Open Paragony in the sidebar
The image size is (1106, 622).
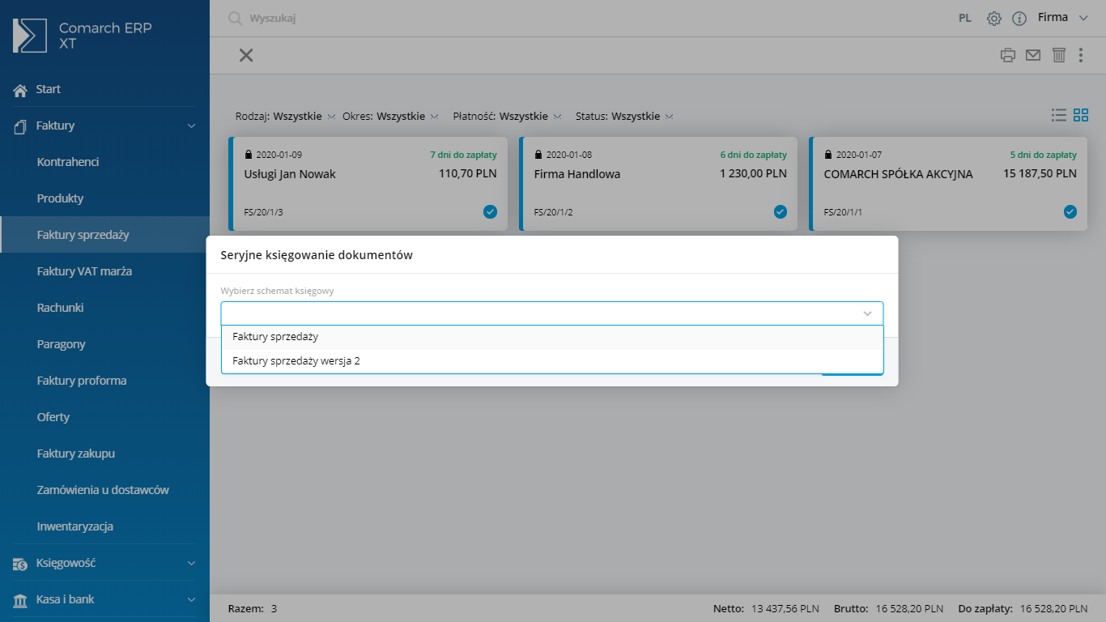coord(62,344)
